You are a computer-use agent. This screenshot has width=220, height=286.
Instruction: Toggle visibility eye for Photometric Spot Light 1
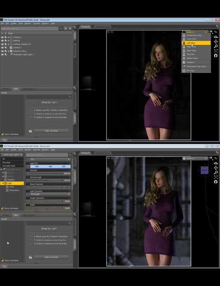click(x=2, y=55)
